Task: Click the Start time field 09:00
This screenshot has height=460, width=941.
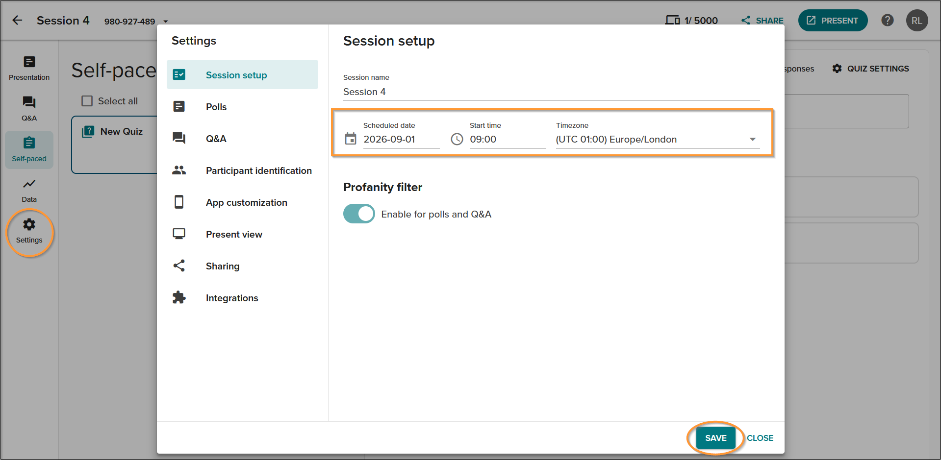Action: [508, 139]
